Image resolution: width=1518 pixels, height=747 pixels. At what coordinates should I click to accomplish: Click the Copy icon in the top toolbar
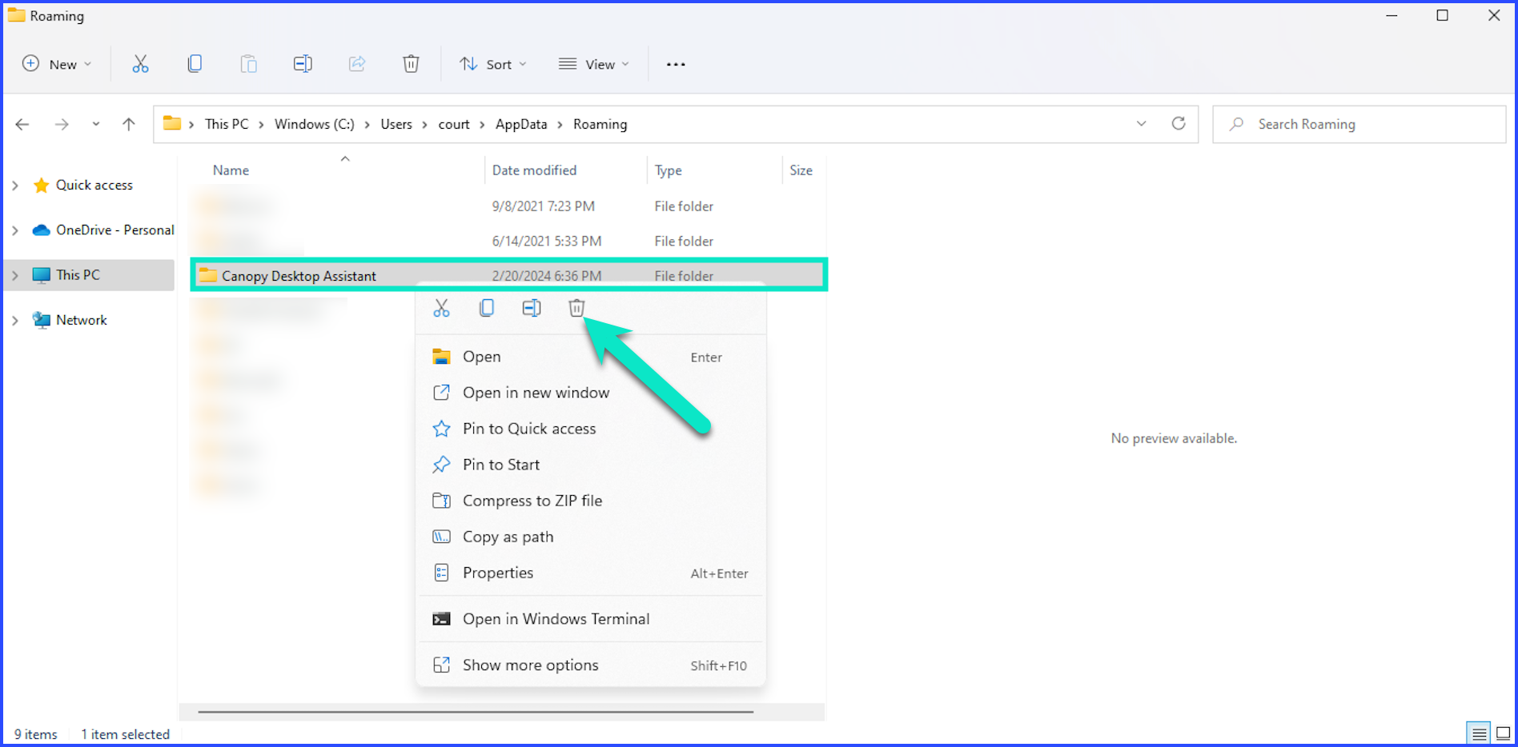click(x=195, y=64)
